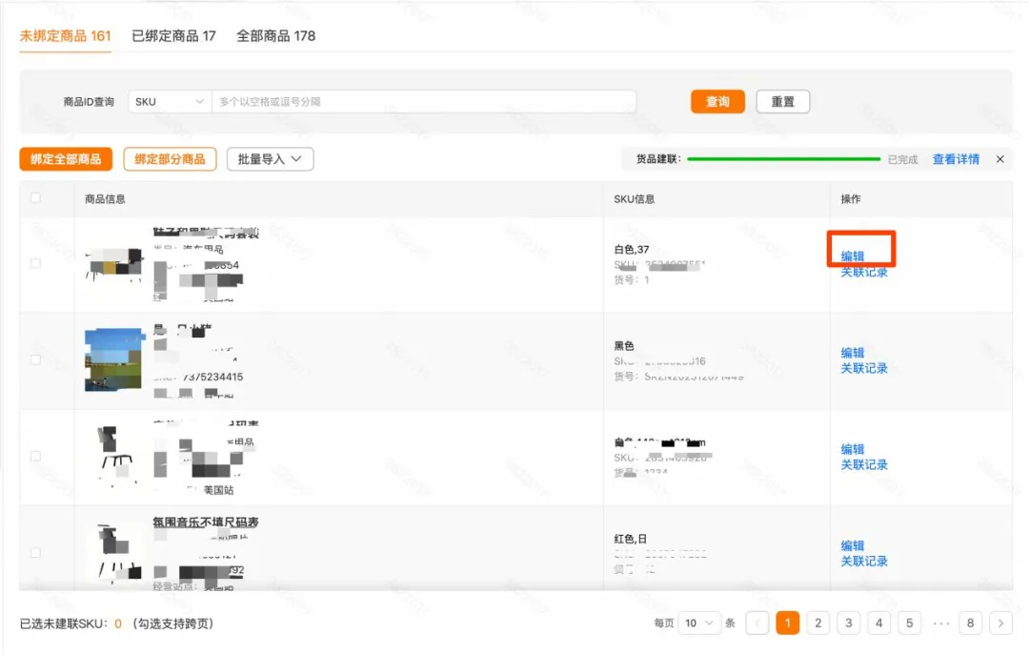Image resolution: width=1029 pixels, height=655 pixels.
Task: Expand the 批量导入 dropdown
Action: 270,159
